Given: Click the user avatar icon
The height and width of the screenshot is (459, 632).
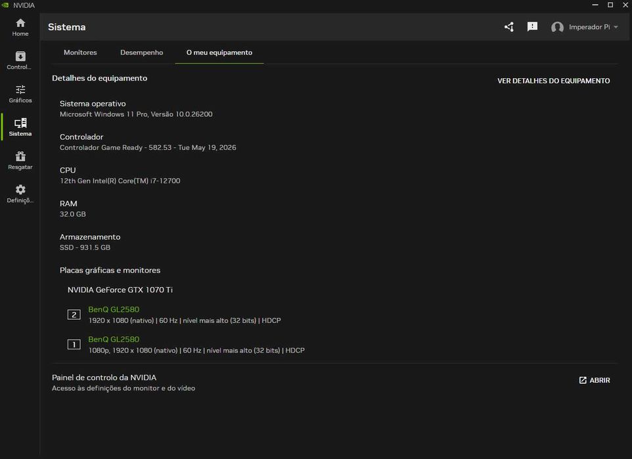Looking at the screenshot, I should [x=557, y=27].
